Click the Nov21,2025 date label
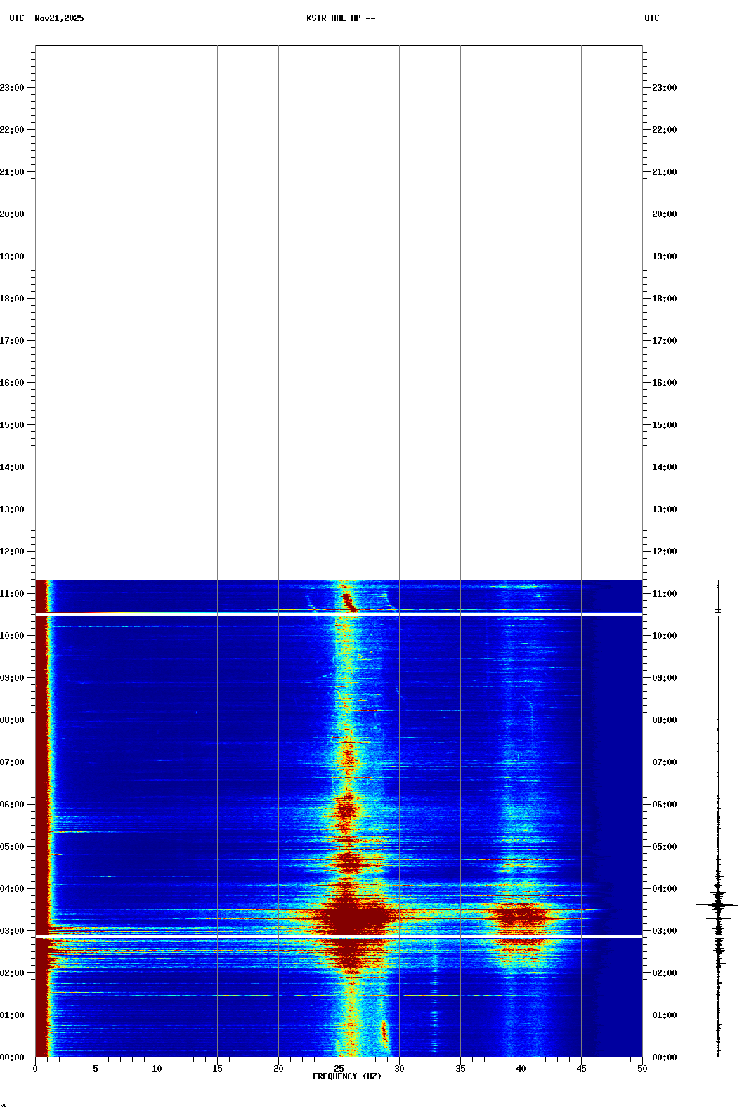The image size is (749, 1113). [59, 18]
